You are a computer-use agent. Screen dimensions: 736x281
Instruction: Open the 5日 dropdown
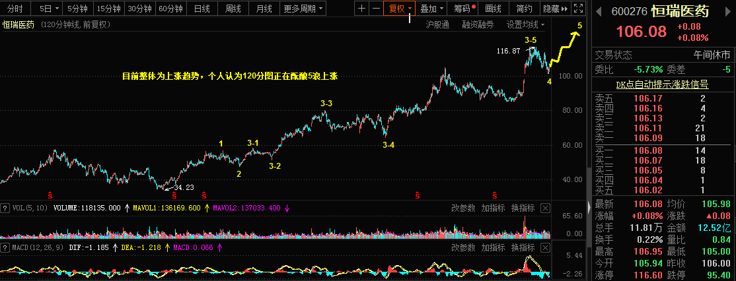49,9
